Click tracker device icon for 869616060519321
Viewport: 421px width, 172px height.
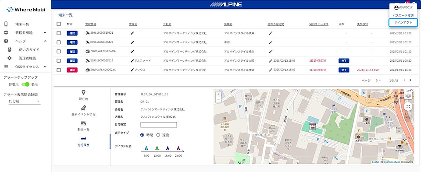click(88, 33)
